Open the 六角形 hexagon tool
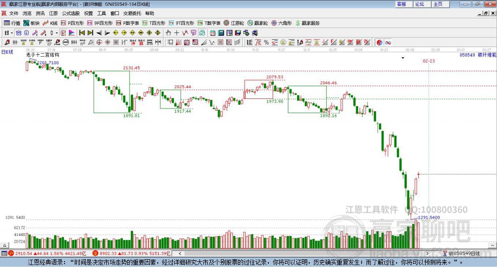Image resolution: width=497 pixels, height=267 pixels. click(x=282, y=23)
